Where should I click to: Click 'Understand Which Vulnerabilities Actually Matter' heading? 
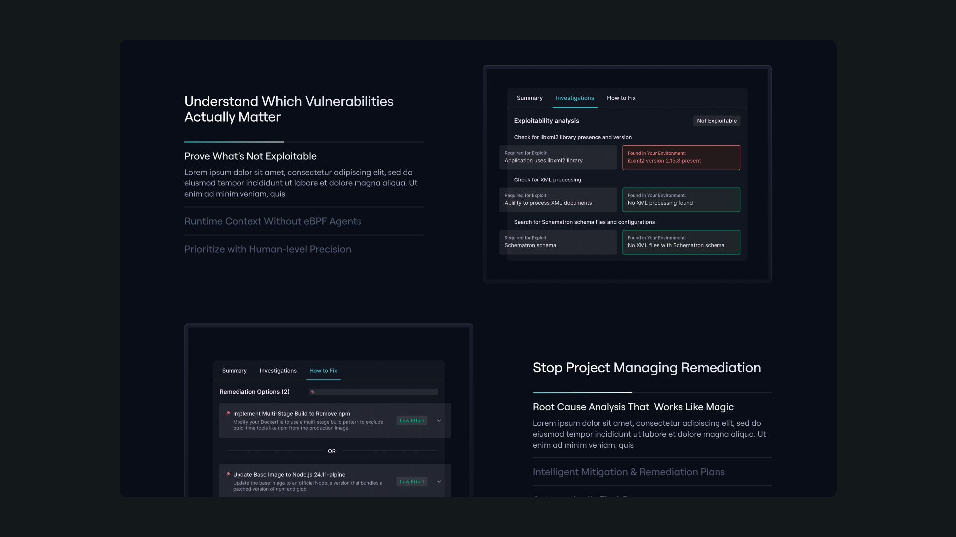pos(289,109)
